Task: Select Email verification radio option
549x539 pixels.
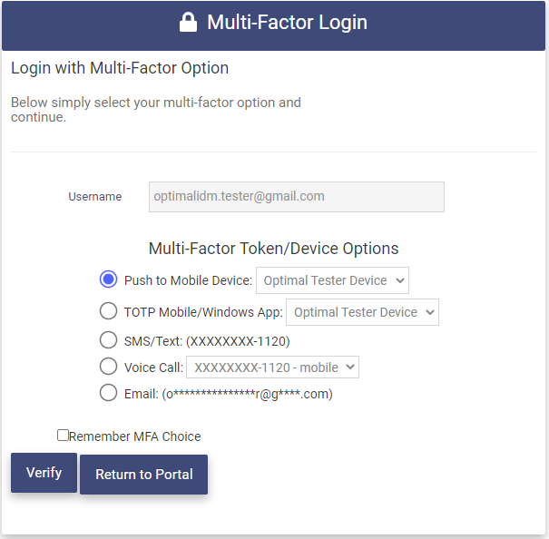Action: pos(109,393)
